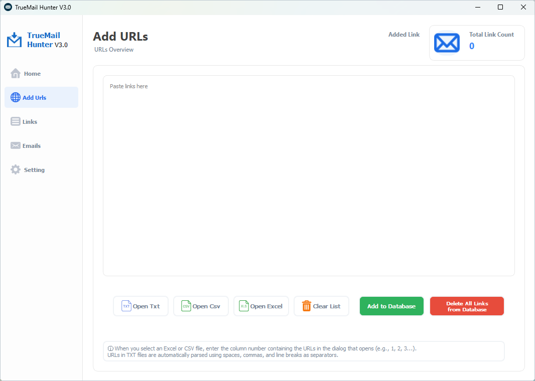Import links with Open Txt button
The height and width of the screenshot is (381, 535).
[141, 306]
